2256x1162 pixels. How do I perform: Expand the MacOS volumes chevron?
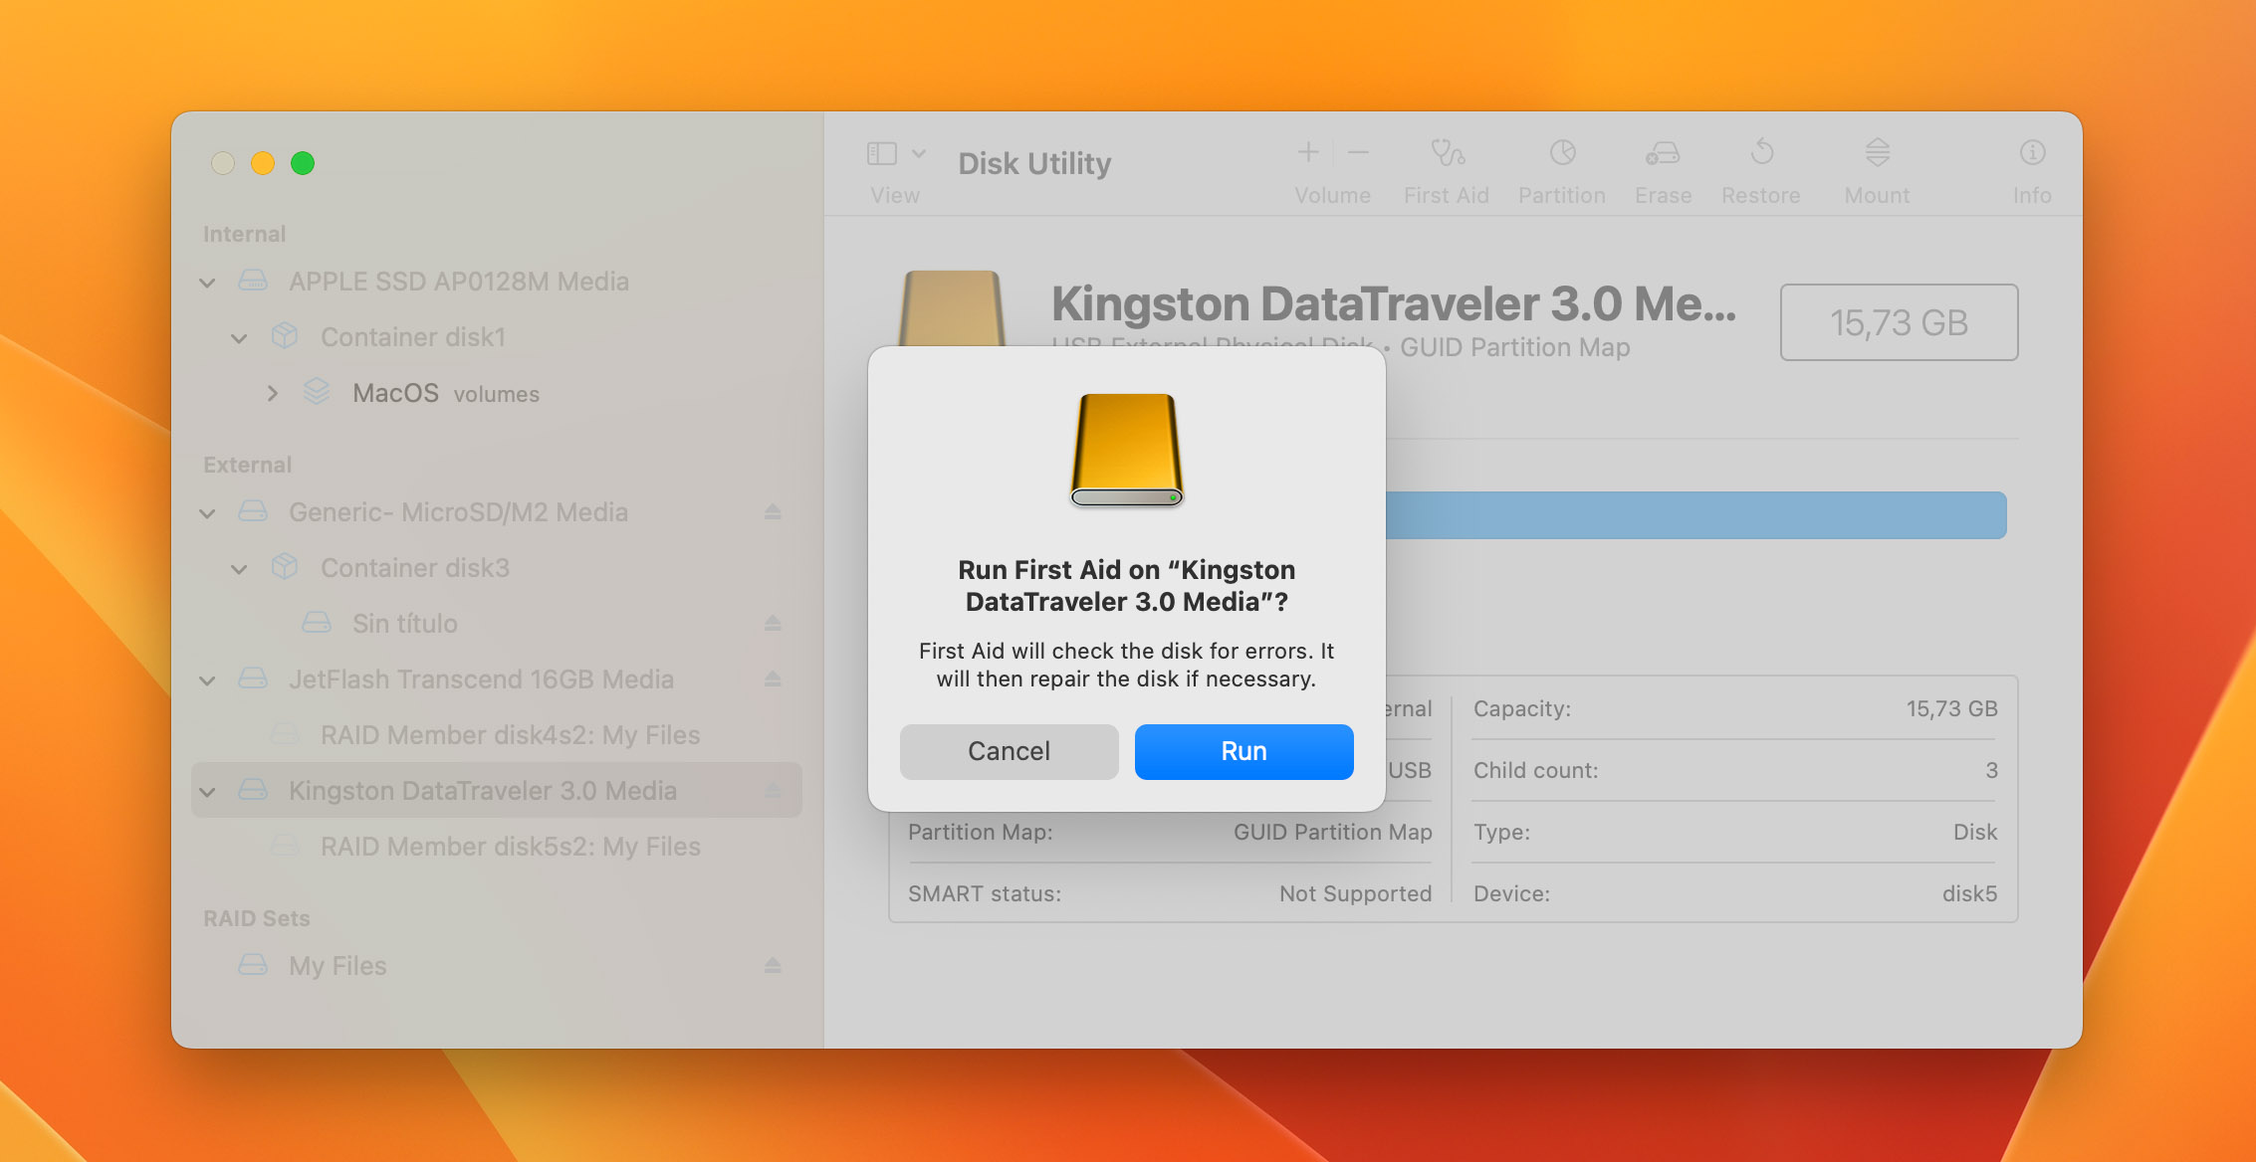pyautogui.click(x=272, y=393)
